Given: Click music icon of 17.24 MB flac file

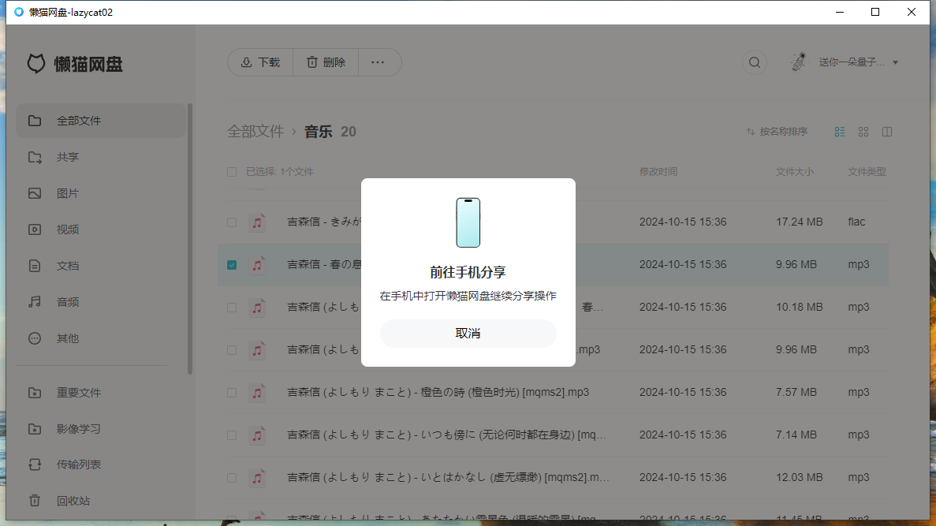Looking at the screenshot, I should point(257,222).
